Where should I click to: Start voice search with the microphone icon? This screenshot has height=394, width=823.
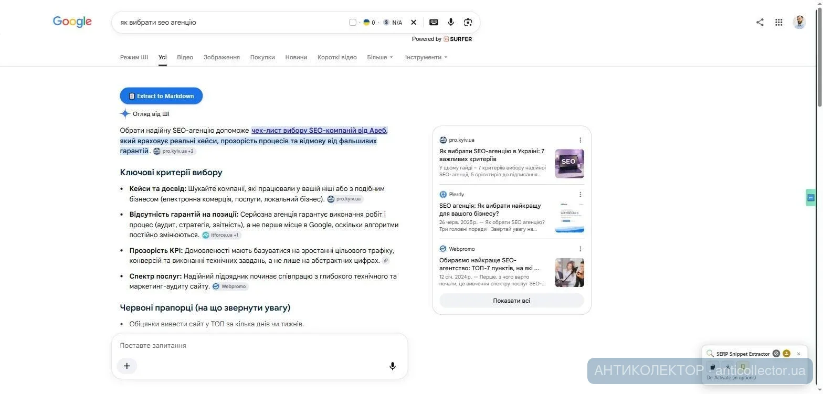click(450, 22)
